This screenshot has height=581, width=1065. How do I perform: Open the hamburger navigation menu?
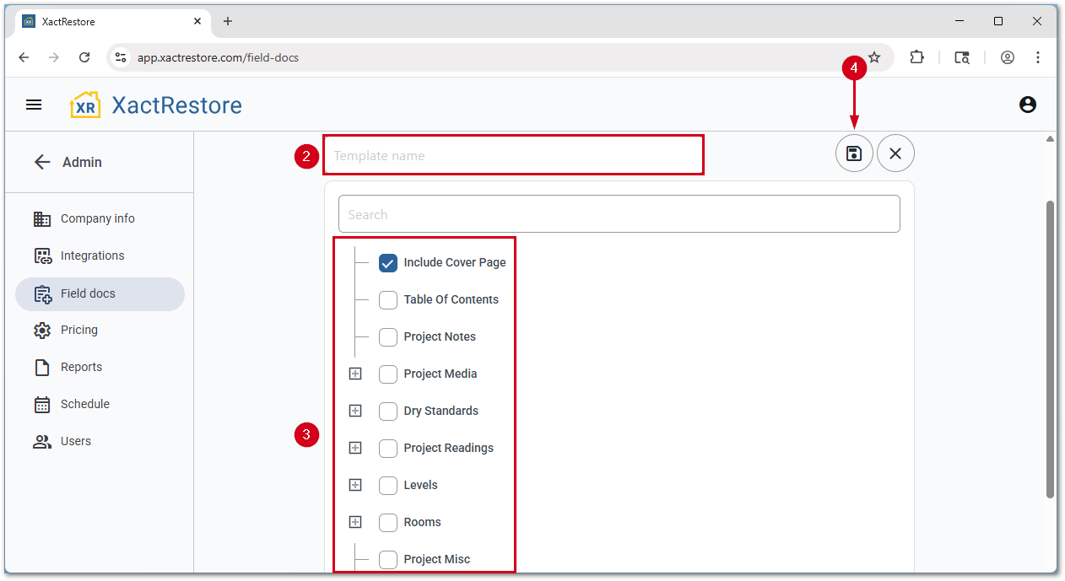(x=34, y=105)
